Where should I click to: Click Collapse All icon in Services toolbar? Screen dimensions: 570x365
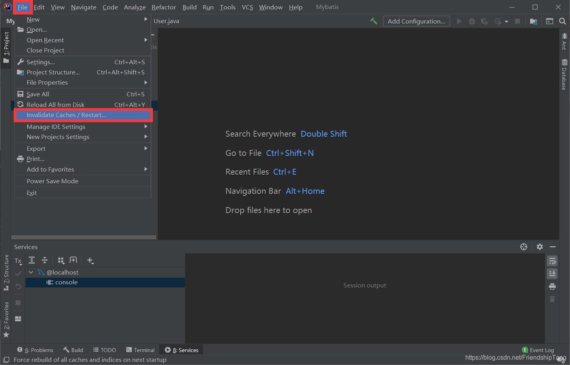tap(45, 260)
